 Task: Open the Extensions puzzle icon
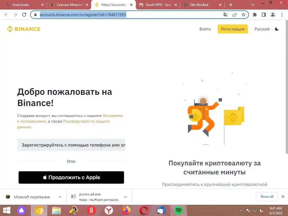coord(255,15)
